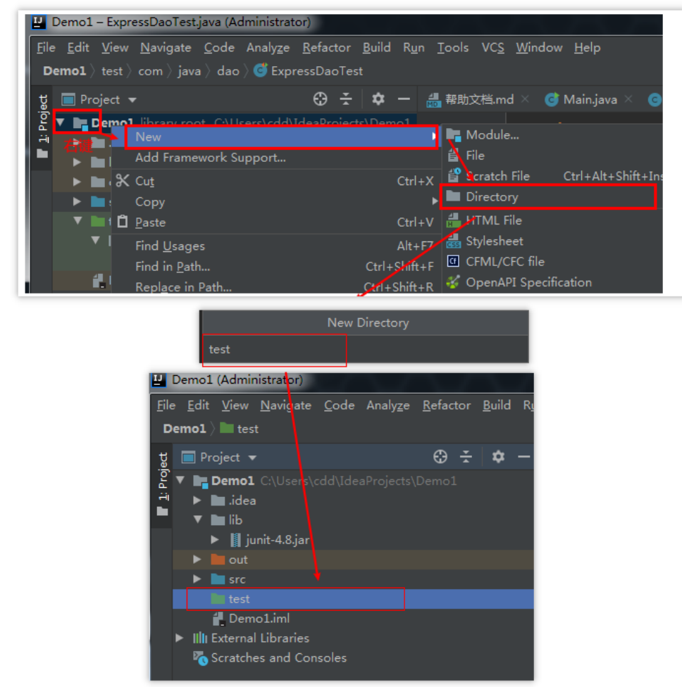This screenshot has width=682, height=687.
Task: Click locate target icon in bottom Project panel
Action: pos(440,457)
